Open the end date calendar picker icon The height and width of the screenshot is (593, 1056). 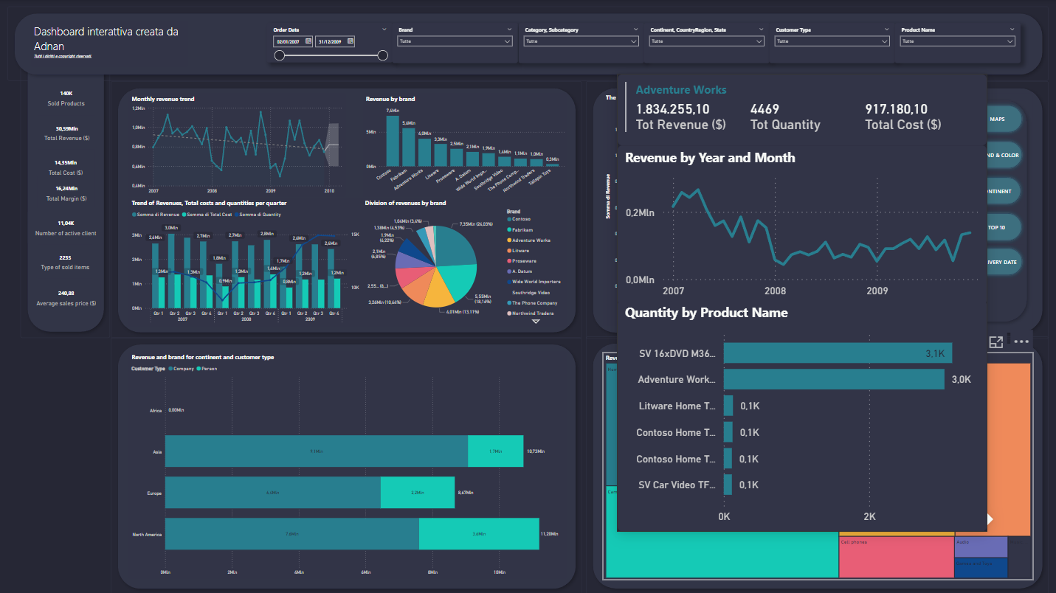click(351, 41)
